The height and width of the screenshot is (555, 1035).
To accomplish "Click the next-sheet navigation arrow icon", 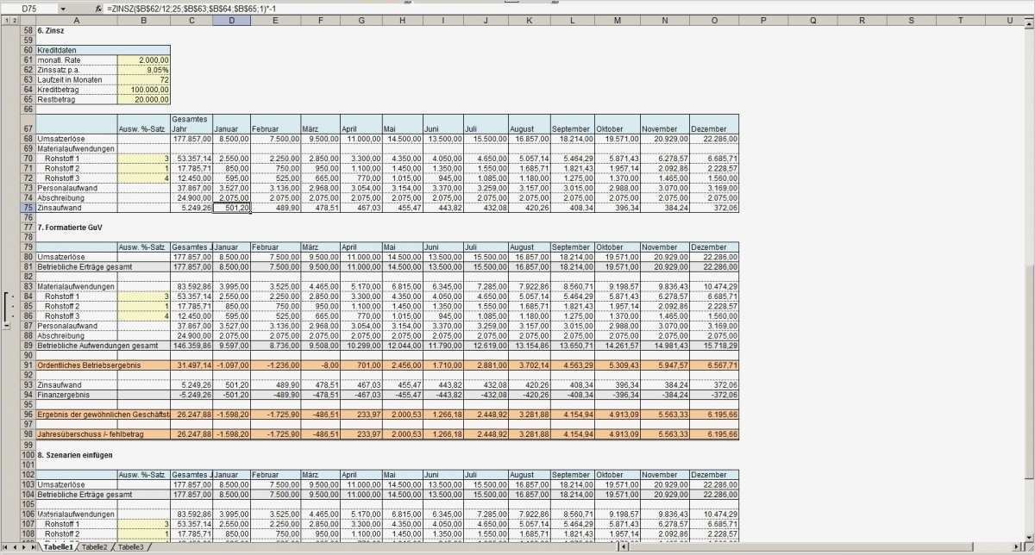I will click(x=23, y=546).
